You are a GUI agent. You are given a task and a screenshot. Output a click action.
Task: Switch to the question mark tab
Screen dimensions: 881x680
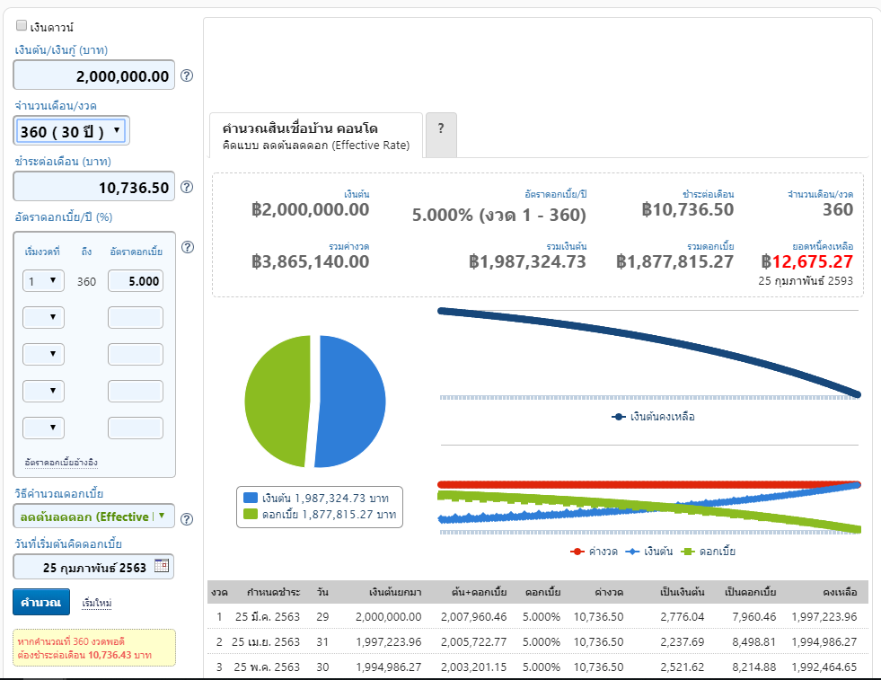(441, 135)
